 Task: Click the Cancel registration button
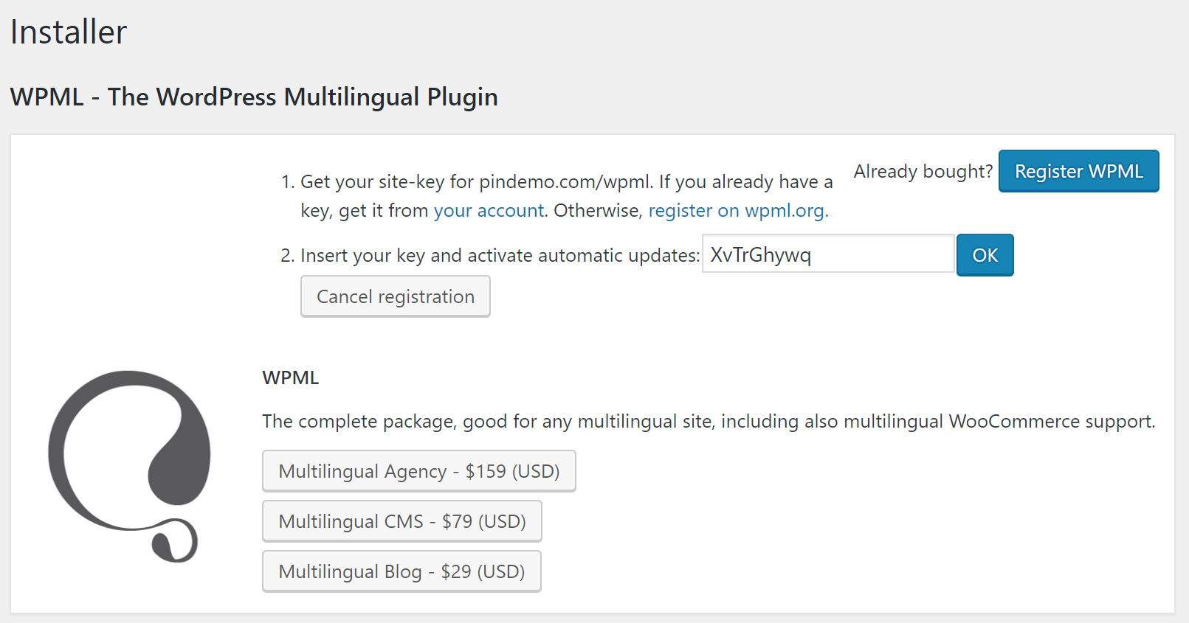click(395, 296)
